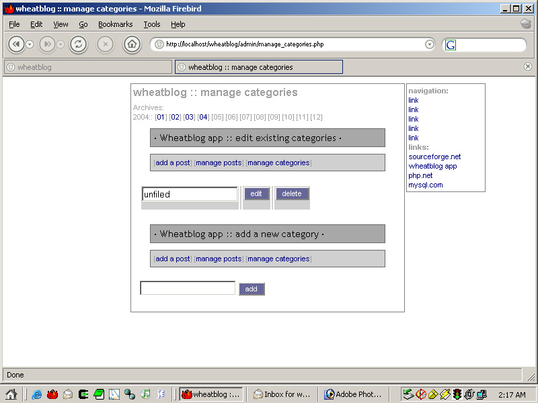
Task: Navigate back to the previous page
Action: pyautogui.click(x=16, y=44)
